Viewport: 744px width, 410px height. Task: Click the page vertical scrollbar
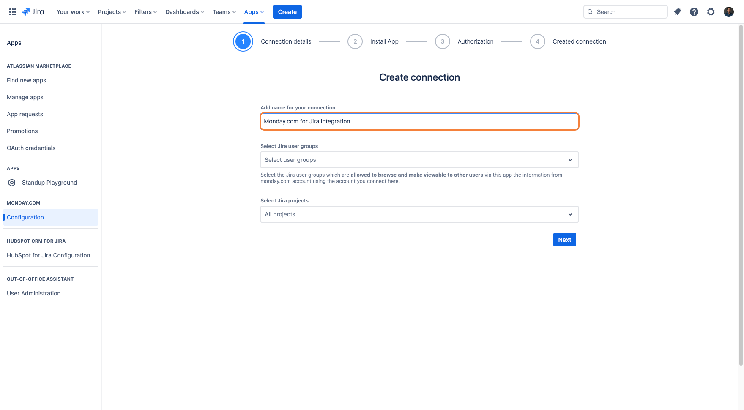[741, 194]
